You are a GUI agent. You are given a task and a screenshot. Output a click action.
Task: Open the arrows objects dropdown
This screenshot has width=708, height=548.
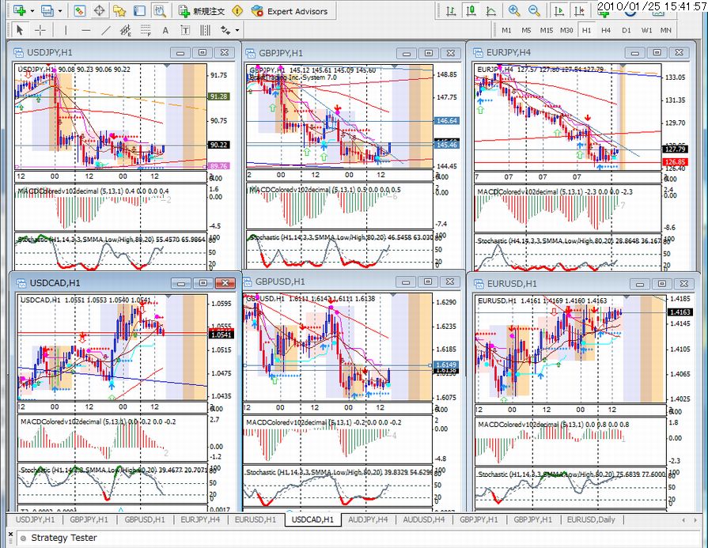click(237, 30)
